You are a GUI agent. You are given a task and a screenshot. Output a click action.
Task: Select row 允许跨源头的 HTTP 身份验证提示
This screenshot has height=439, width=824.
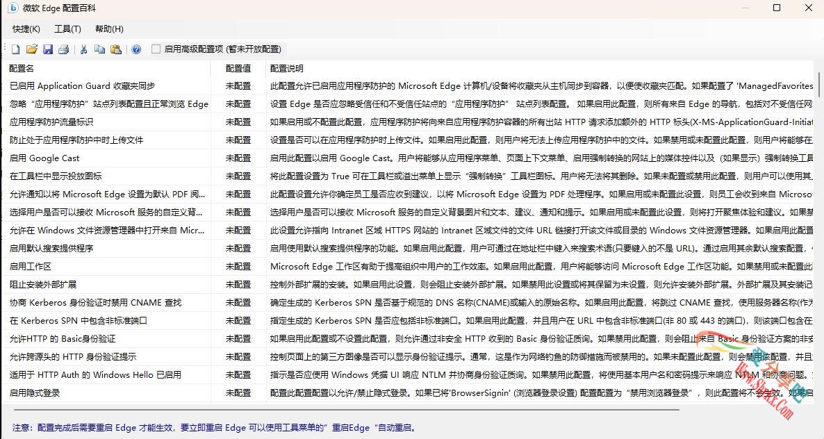pyautogui.click(x=408, y=357)
